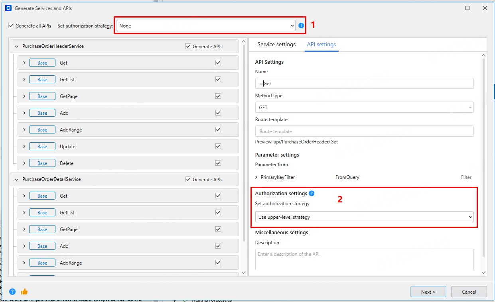495x302 pixels.
Task: Collapse the PurchaseOrderDetailService tree node
Action: (16, 180)
